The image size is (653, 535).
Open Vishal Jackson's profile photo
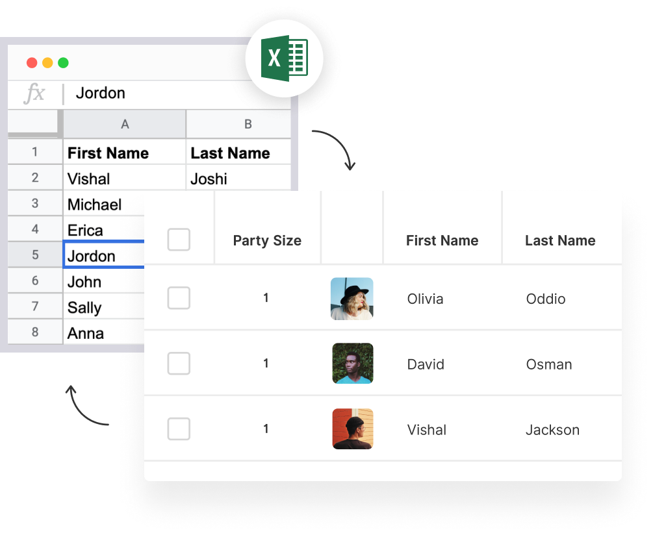pyautogui.click(x=353, y=429)
